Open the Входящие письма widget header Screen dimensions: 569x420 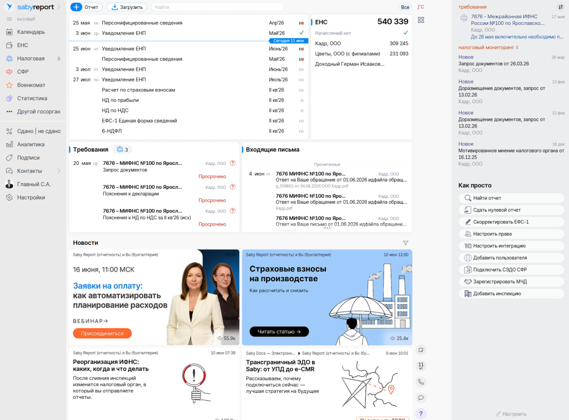[x=272, y=150]
